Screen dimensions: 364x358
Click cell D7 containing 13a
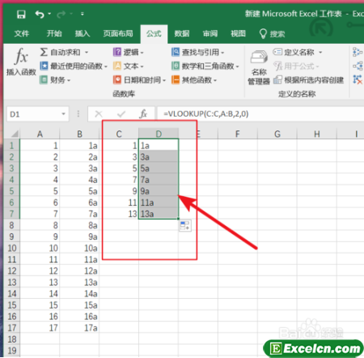point(159,214)
